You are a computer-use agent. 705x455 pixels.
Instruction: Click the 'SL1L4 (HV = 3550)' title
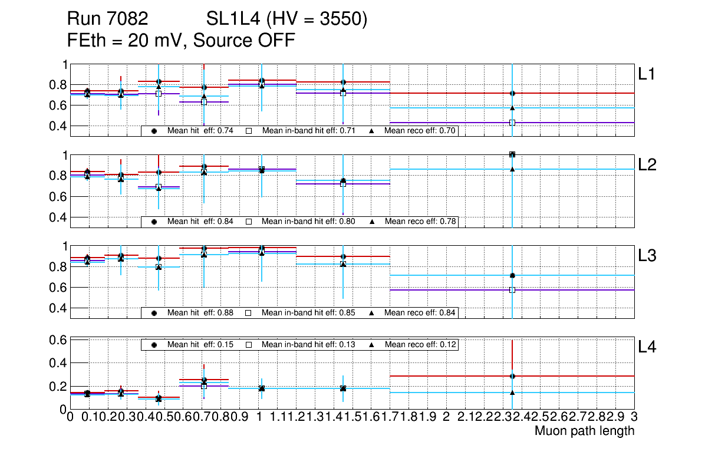click(287, 19)
